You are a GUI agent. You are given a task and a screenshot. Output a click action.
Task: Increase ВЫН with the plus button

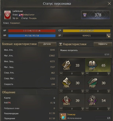(x=83, y=109)
